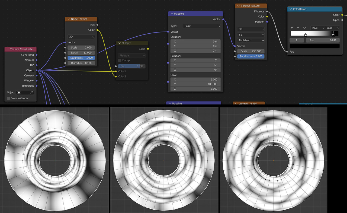Click the Texture Coordinate node title
Image resolution: width=347 pixels, height=213 pixels.
[x=21, y=49]
